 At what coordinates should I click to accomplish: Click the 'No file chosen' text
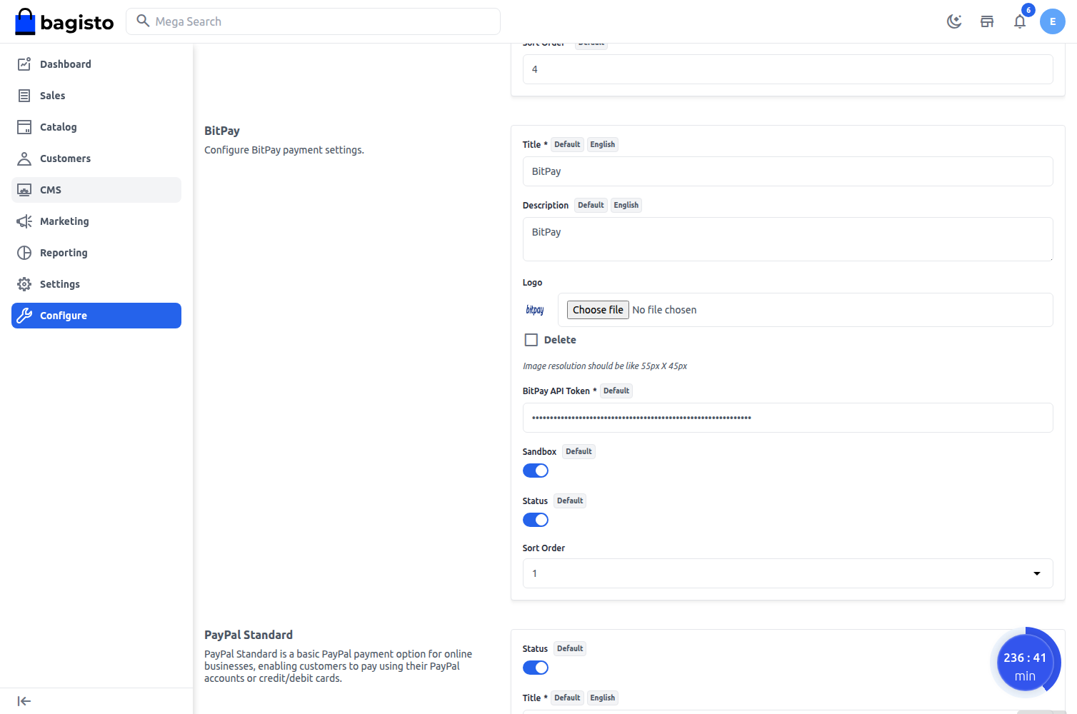point(664,310)
